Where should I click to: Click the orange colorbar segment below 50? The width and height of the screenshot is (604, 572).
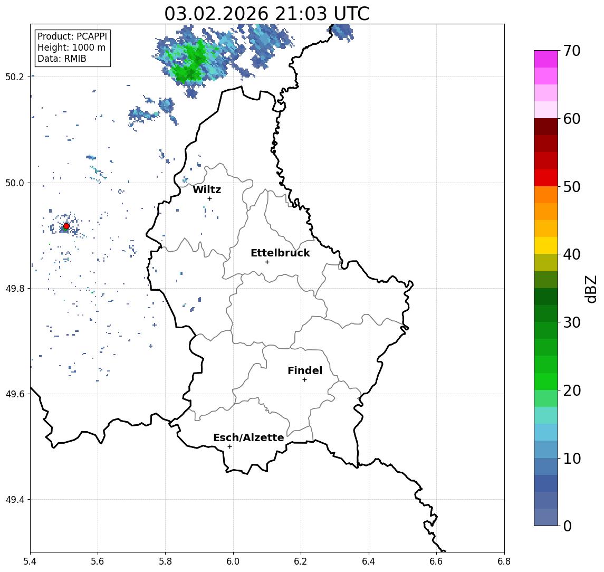[546, 195]
